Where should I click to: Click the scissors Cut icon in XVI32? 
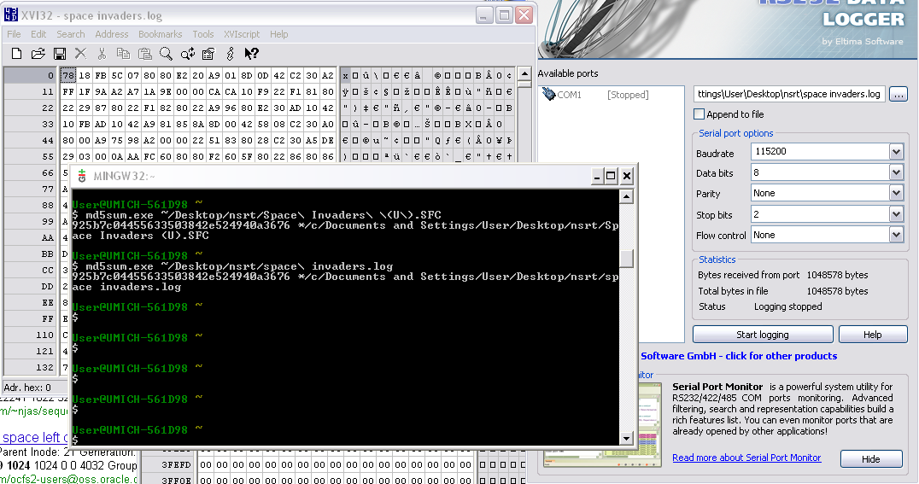click(x=102, y=54)
